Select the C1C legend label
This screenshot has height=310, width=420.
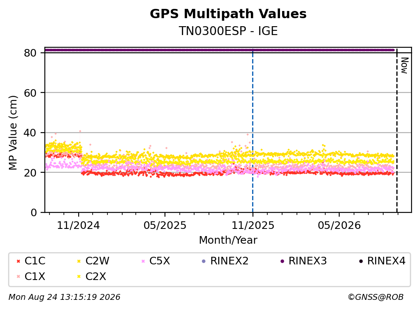tap(35, 261)
